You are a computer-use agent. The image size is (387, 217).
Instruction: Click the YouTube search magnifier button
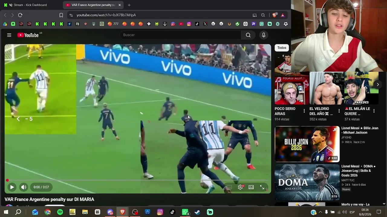pos(248,35)
